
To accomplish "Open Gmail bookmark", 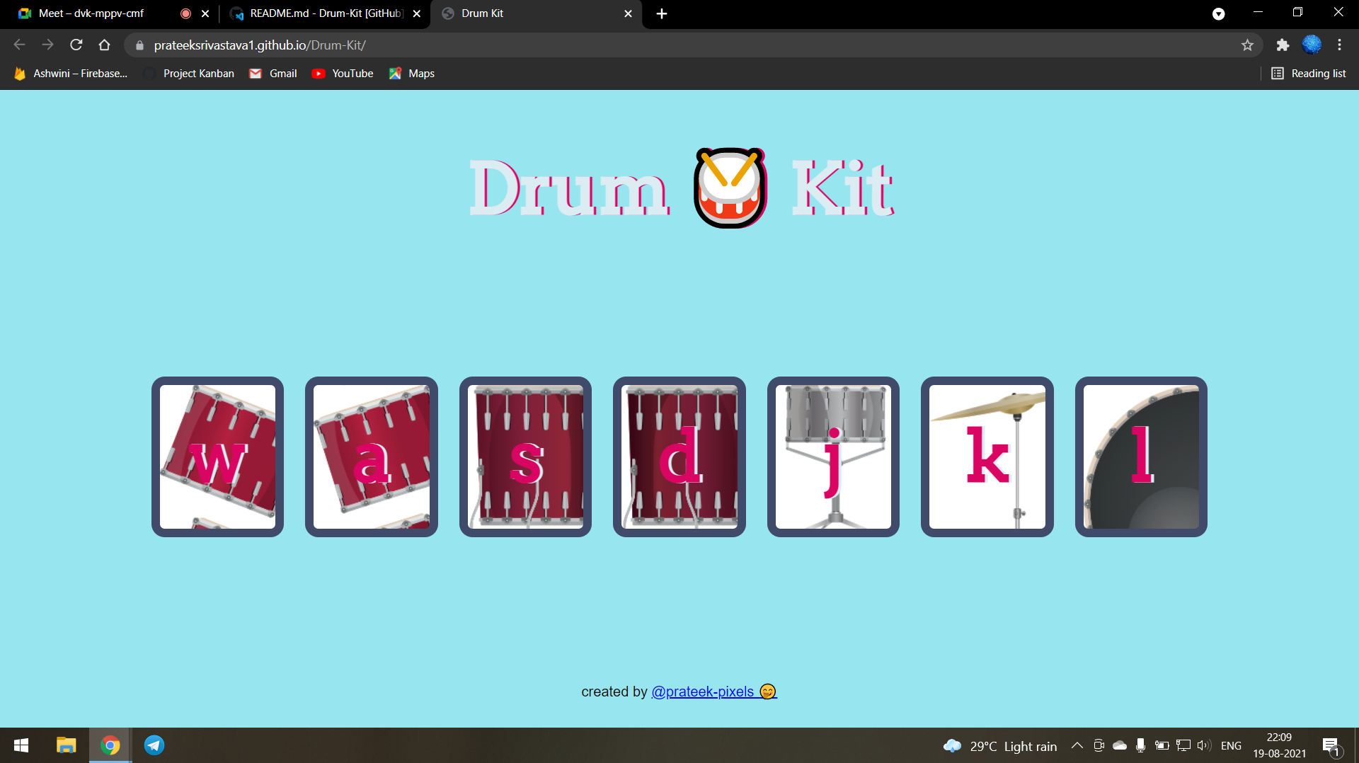I will click(x=273, y=74).
